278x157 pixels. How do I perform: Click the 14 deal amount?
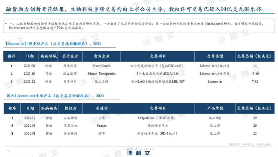[255, 66]
